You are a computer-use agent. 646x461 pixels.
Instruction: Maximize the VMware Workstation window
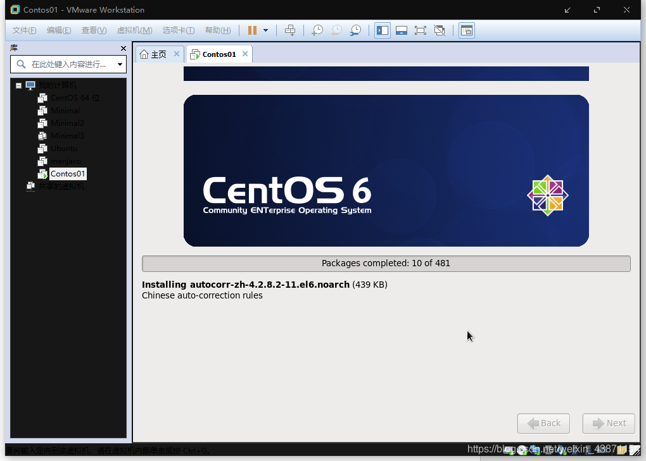pos(597,10)
